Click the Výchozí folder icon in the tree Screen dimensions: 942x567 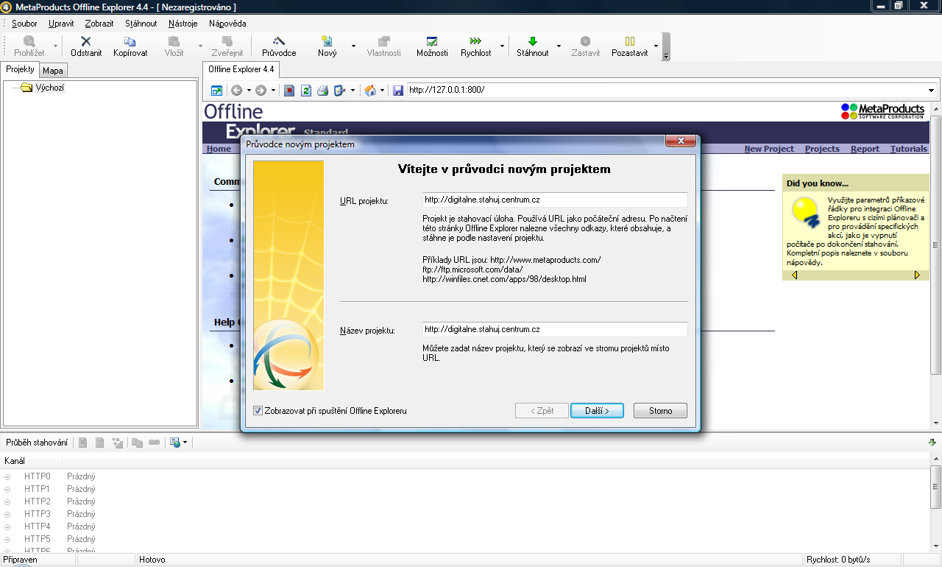pos(27,88)
